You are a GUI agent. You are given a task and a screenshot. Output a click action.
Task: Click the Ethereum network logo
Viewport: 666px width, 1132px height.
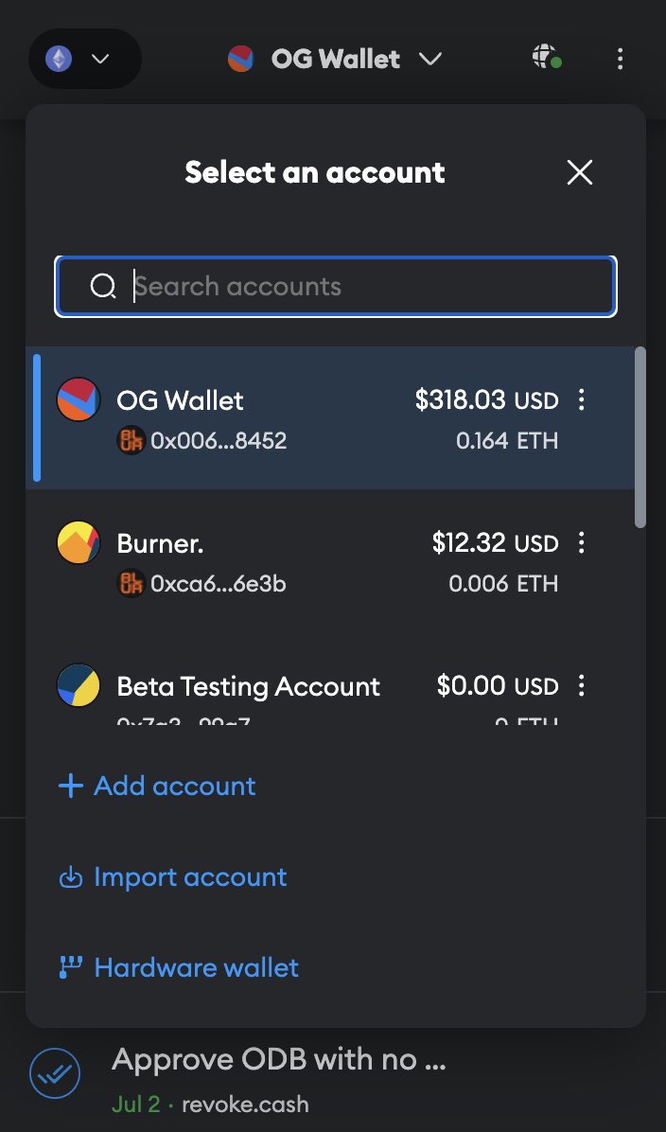tap(60, 58)
